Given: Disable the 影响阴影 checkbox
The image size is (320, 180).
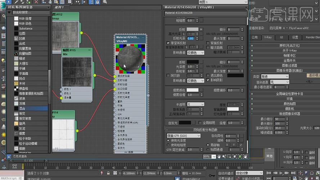Looking at the screenshot, I should click(x=208, y=80).
